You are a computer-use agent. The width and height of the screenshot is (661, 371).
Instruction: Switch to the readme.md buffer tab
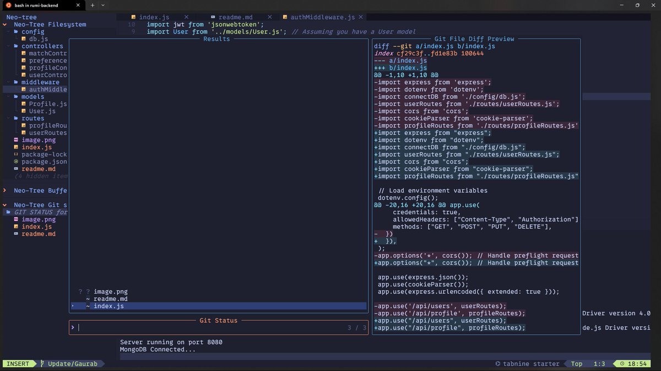(235, 17)
